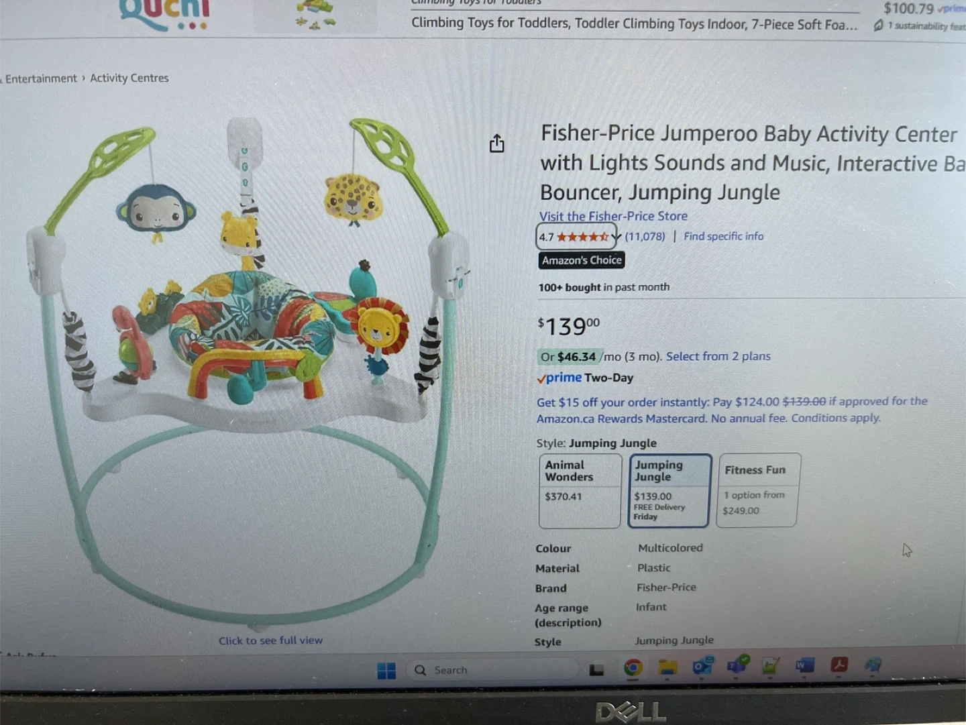Viewport: 966px width, 725px height.
Task: Click the Windows taskbar Search field
Action: [493, 669]
